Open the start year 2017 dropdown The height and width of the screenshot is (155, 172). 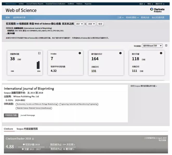79,24
